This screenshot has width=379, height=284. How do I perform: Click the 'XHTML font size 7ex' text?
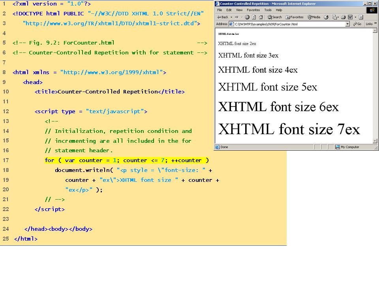289,129
